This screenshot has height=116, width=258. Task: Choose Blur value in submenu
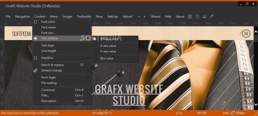(x=115, y=58)
